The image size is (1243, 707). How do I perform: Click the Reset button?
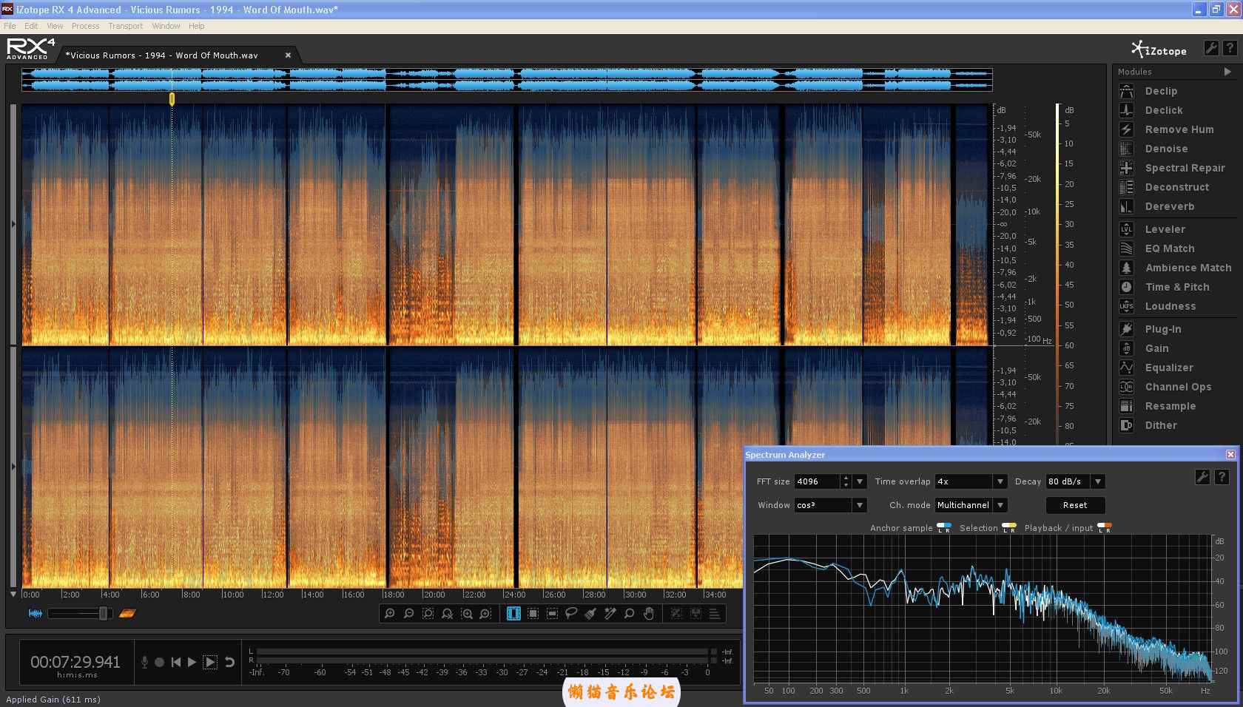[x=1075, y=505]
